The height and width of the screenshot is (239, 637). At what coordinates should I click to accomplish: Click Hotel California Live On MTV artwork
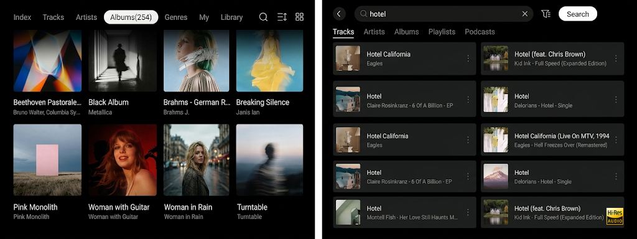pos(496,140)
